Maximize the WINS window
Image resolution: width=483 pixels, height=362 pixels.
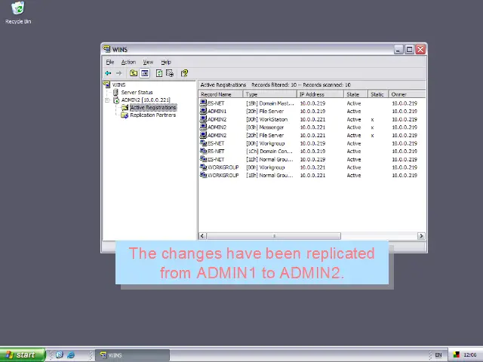[x=409, y=49]
